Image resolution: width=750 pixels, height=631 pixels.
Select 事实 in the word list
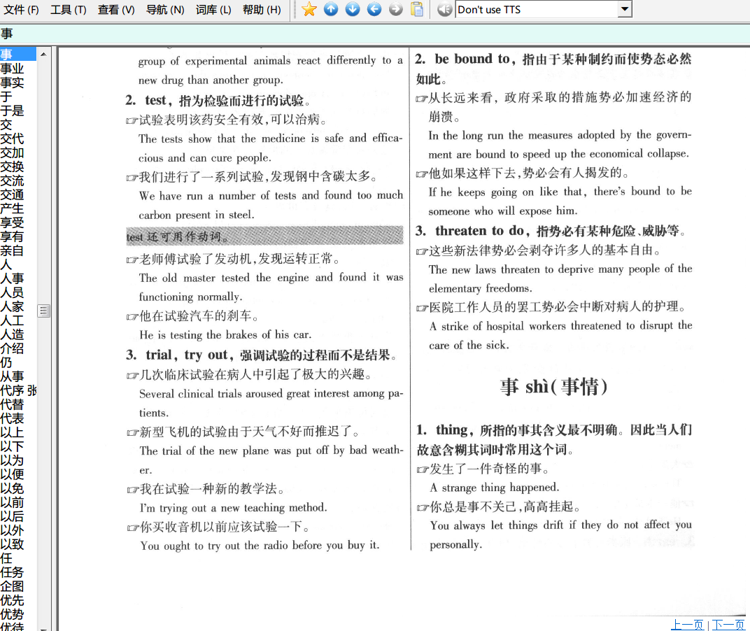[12, 83]
